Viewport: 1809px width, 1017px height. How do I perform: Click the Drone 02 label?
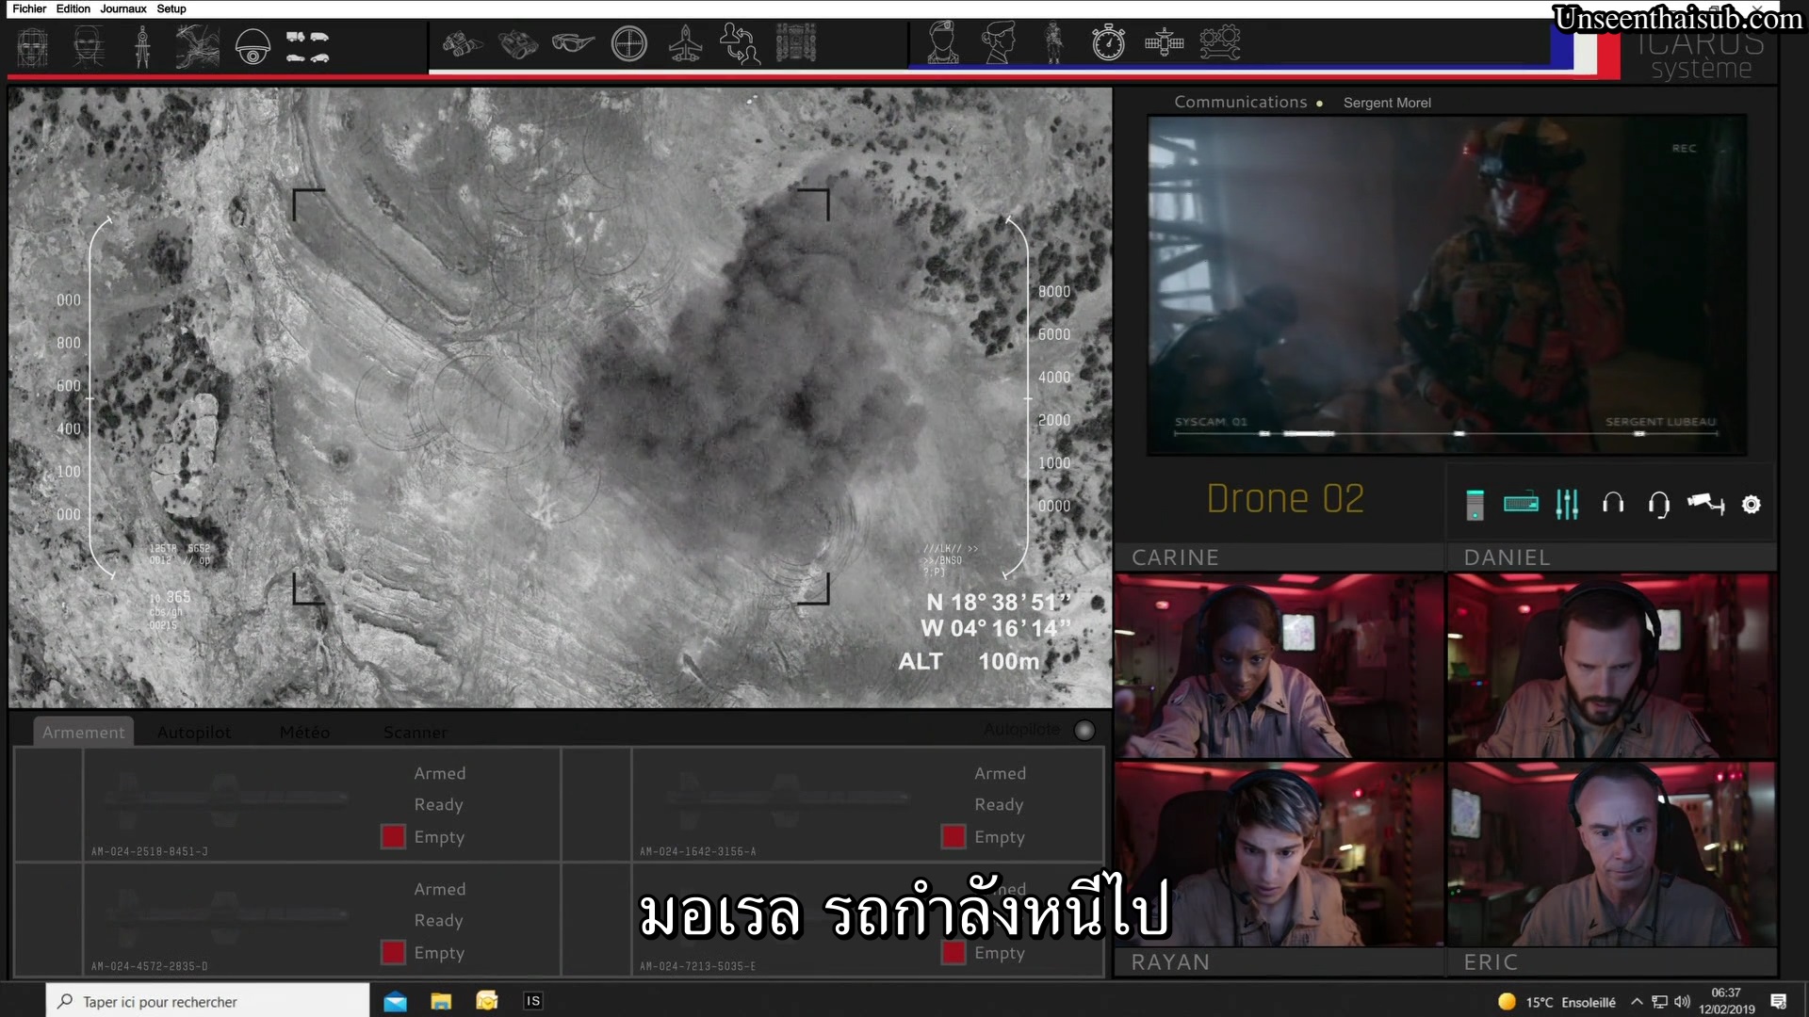click(1285, 499)
